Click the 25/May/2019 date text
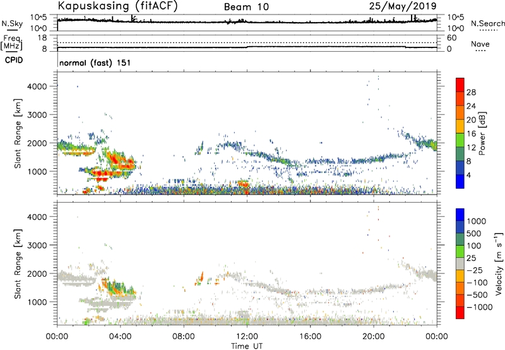Screen dimensions: 505x350 [x=403, y=6]
